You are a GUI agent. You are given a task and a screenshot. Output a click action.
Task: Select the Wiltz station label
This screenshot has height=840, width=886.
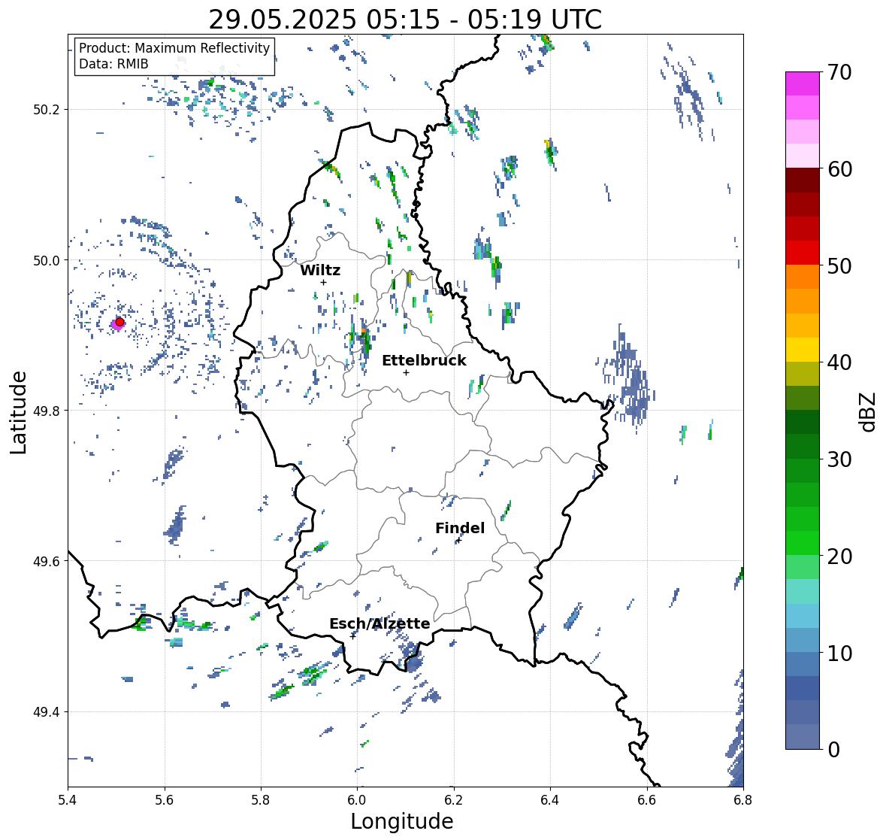pos(320,270)
